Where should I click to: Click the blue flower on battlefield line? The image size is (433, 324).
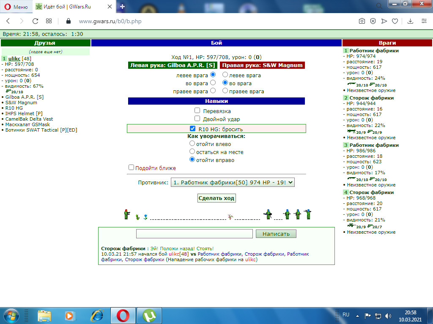[x=145, y=217]
